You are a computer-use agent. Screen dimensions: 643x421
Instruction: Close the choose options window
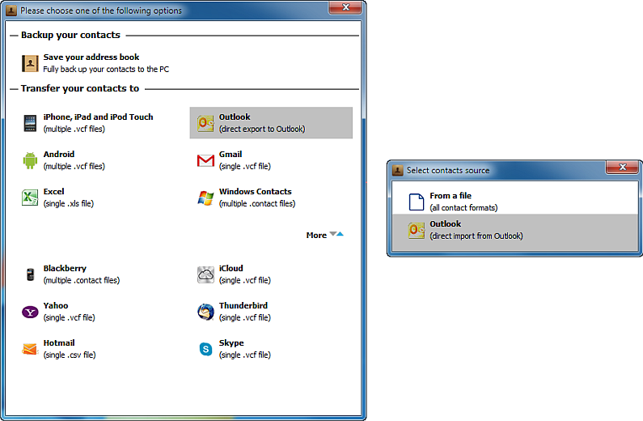[345, 7]
